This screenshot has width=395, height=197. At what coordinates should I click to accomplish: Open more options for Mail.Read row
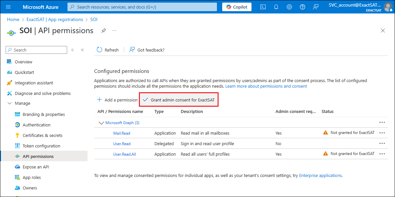[x=382, y=133]
